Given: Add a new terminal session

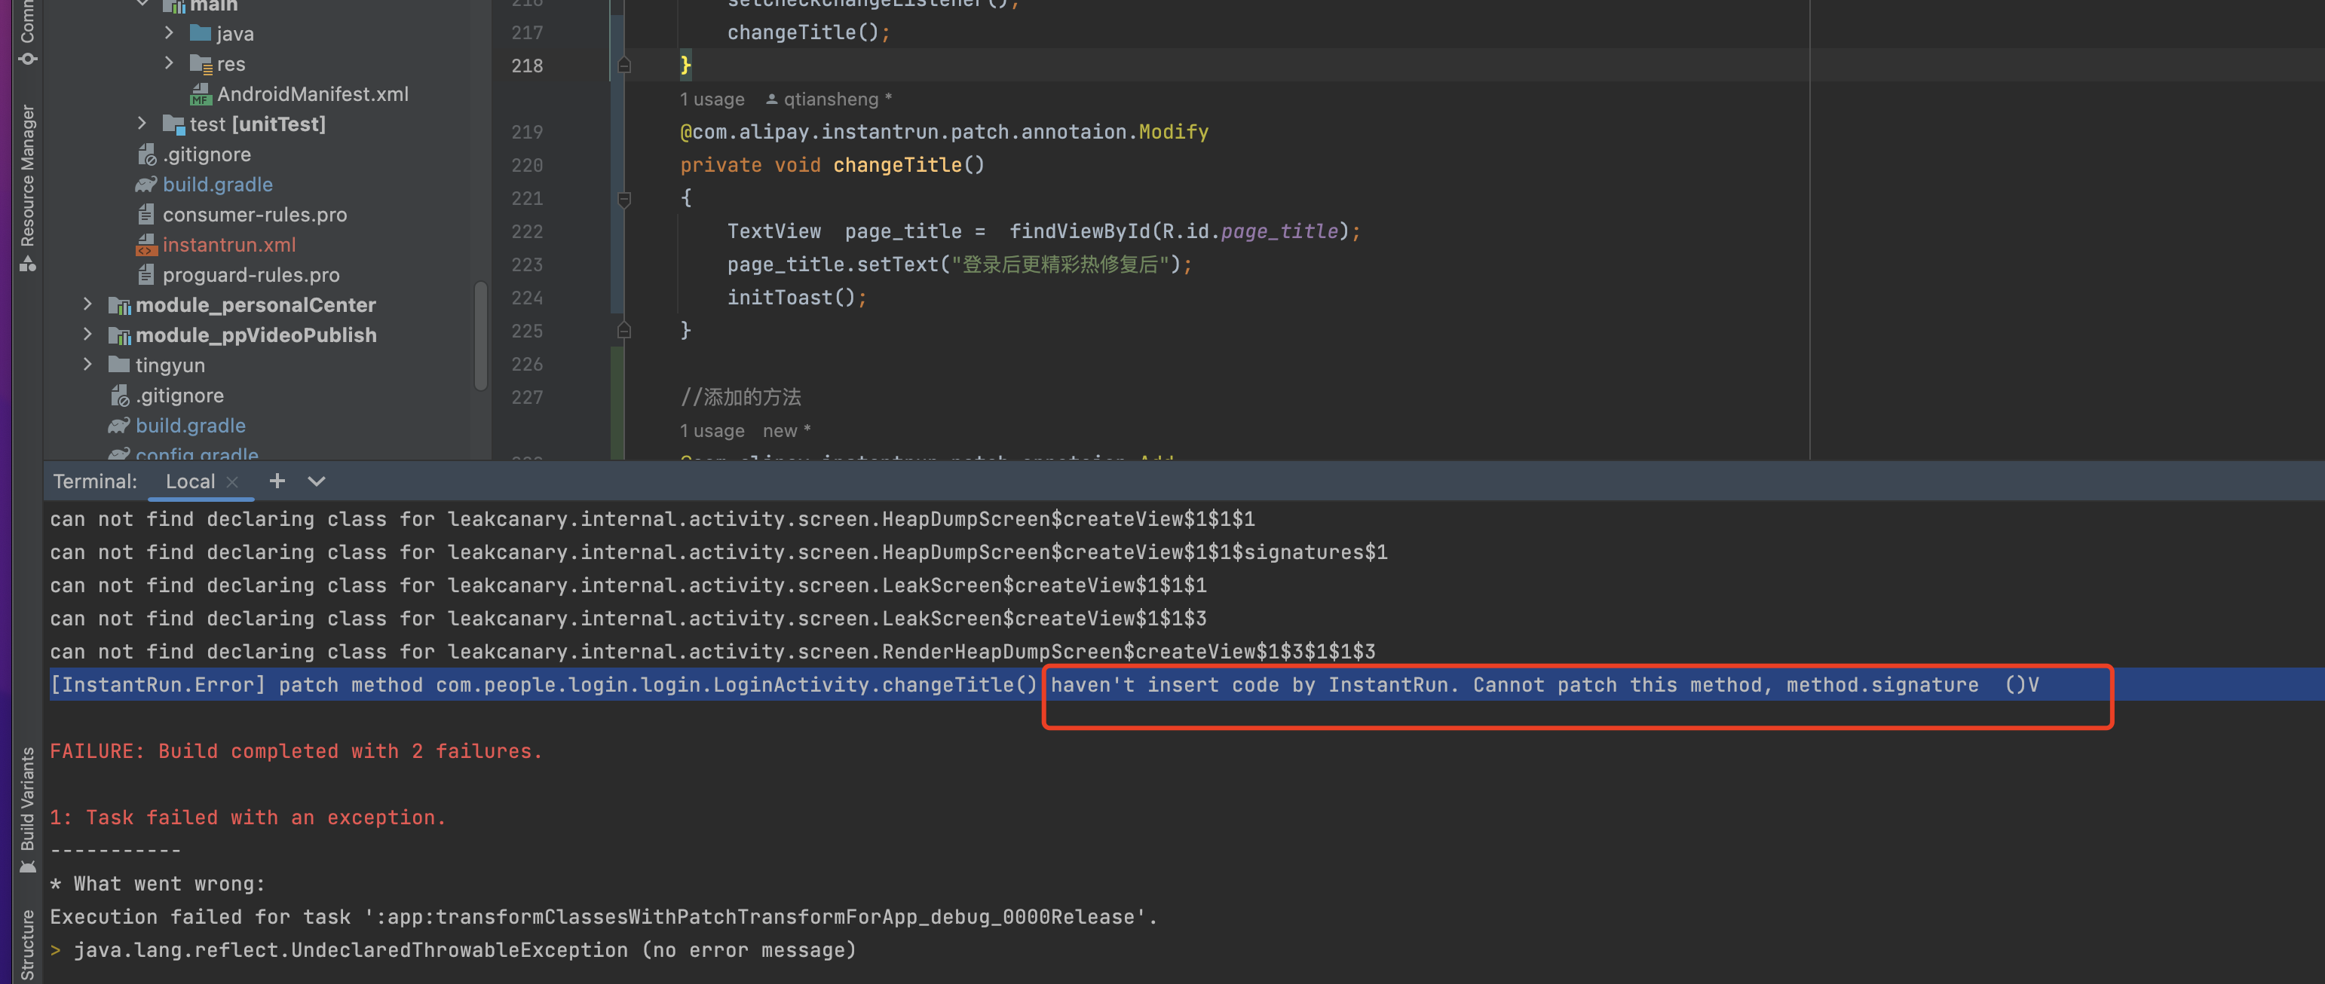Looking at the screenshot, I should (x=277, y=481).
